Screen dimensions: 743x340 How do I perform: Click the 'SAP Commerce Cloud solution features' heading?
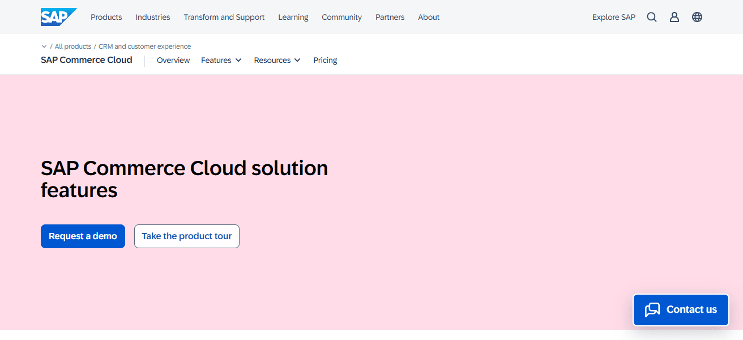(x=185, y=179)
